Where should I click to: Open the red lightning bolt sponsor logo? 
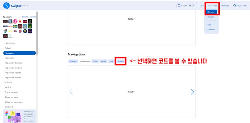pyautogui.click(x=20, y=22)
